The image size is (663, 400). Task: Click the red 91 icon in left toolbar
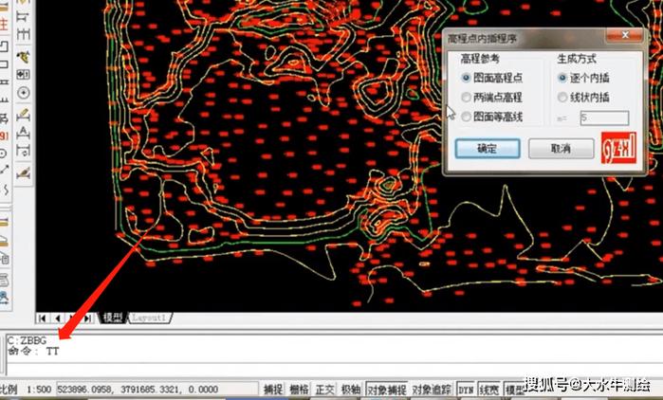click(x=4, y=135)
